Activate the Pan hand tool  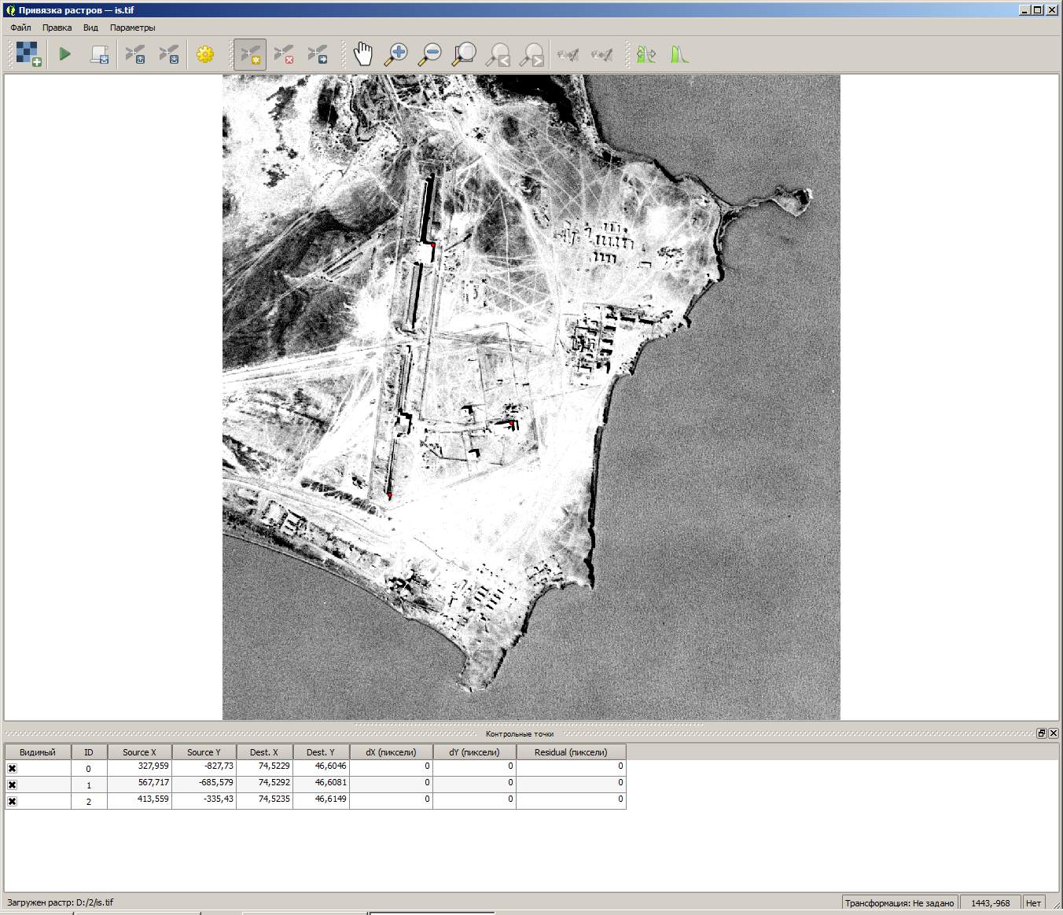coord(362,54)
